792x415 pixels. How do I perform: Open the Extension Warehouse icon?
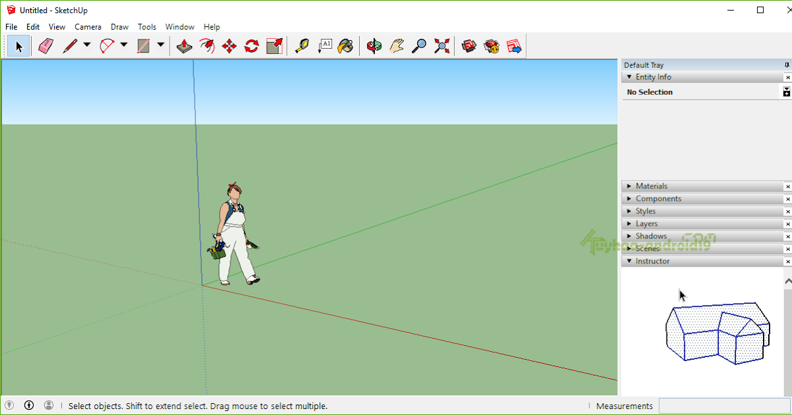[x=492, y=46]
